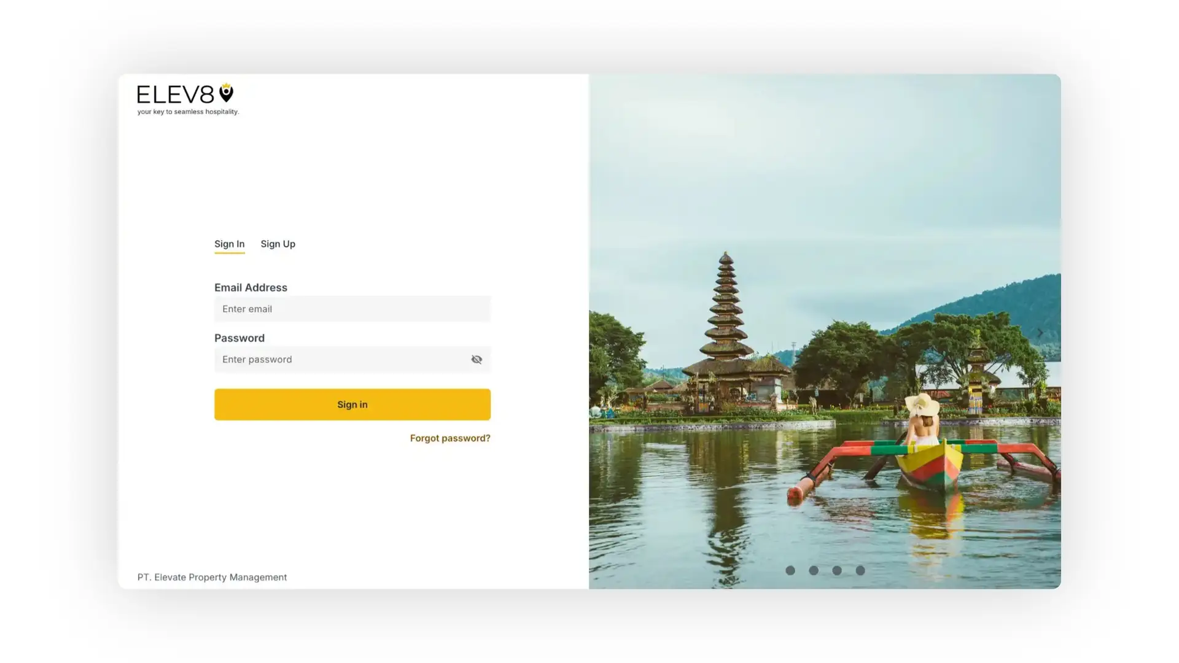Toggle password visibility with the eye icon

point(477,359)
